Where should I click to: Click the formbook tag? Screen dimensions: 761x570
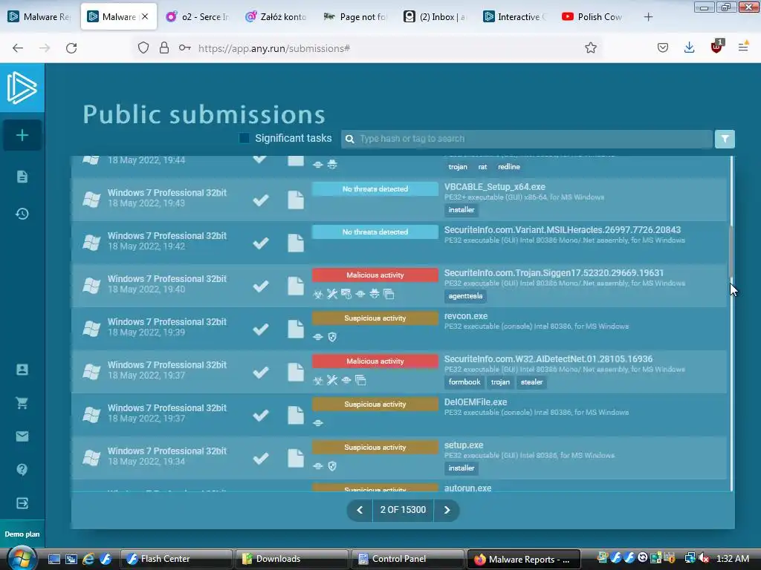coord(464,382)
